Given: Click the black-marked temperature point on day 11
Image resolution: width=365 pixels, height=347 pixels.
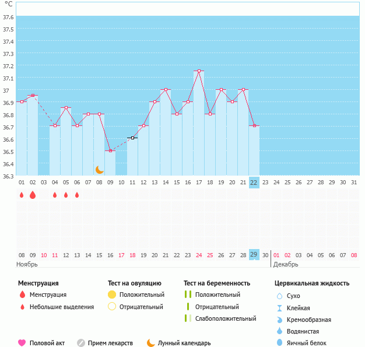Looking at the screenshot, I should (x=132, y=138).
